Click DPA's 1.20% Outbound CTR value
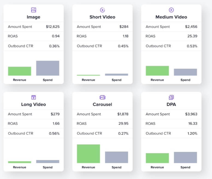The height and width of the screenshot is (179, 212). (192, 133)
